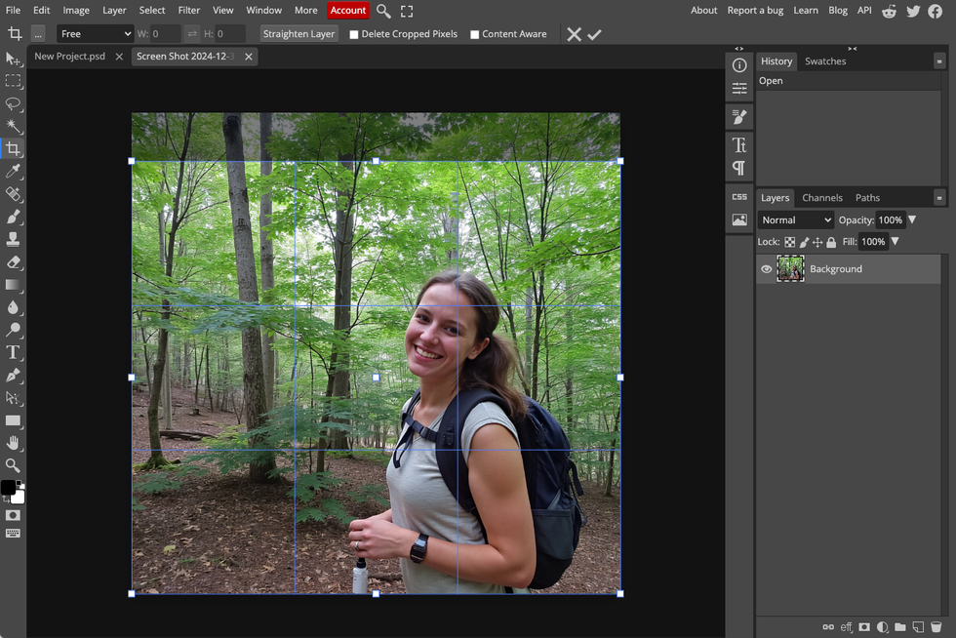956x638 pixels.
Task: Switch to the Channels tab
Action: (x=821, y=198)
